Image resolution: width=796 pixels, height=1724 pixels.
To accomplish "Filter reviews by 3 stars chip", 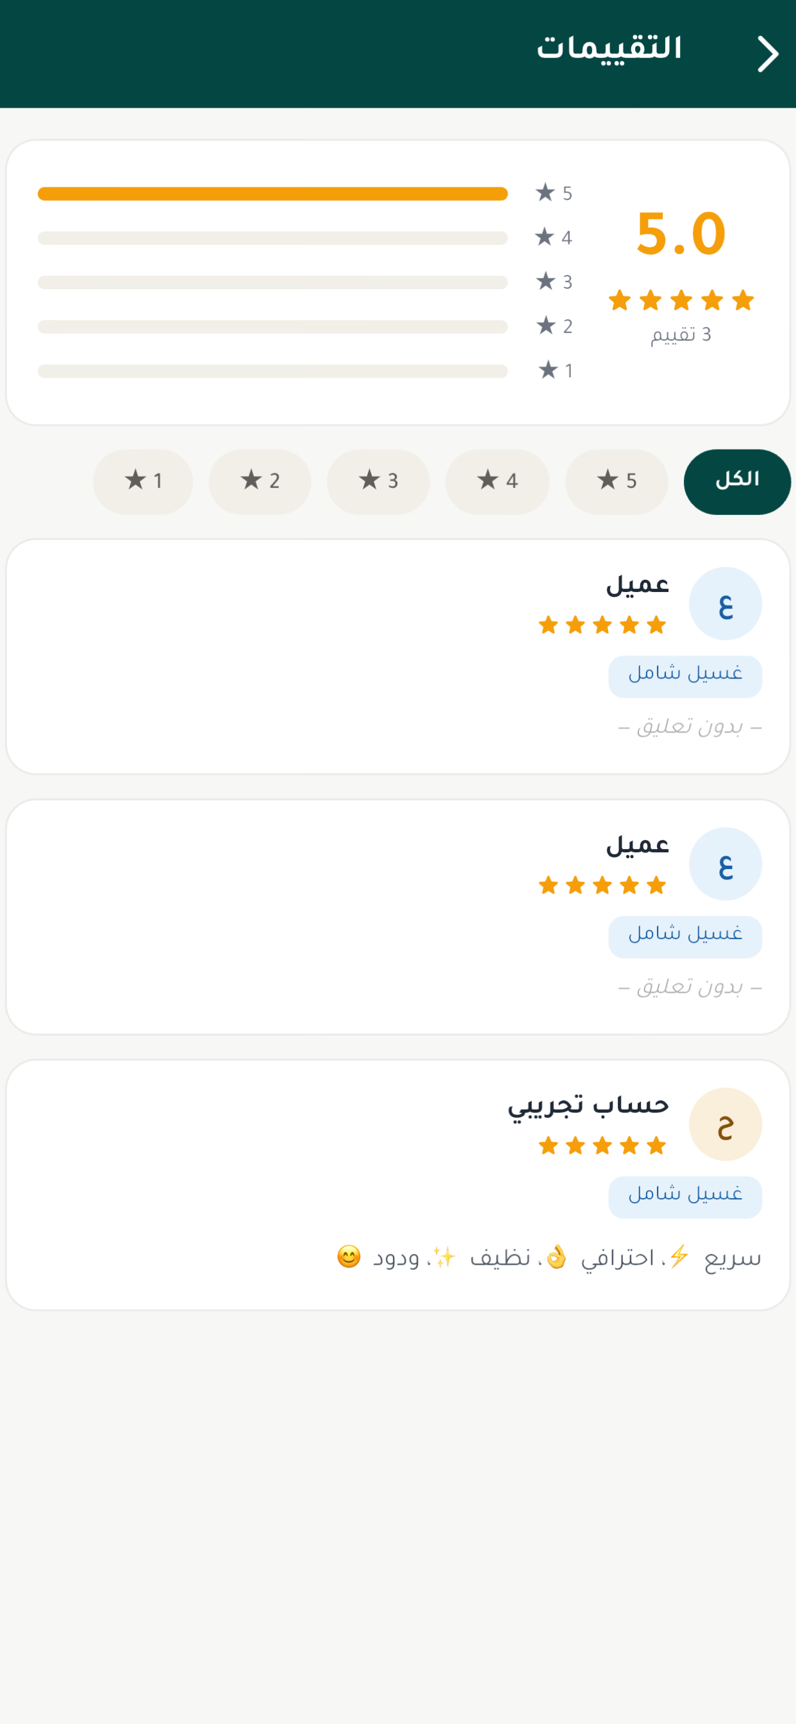I will point(378,481).
